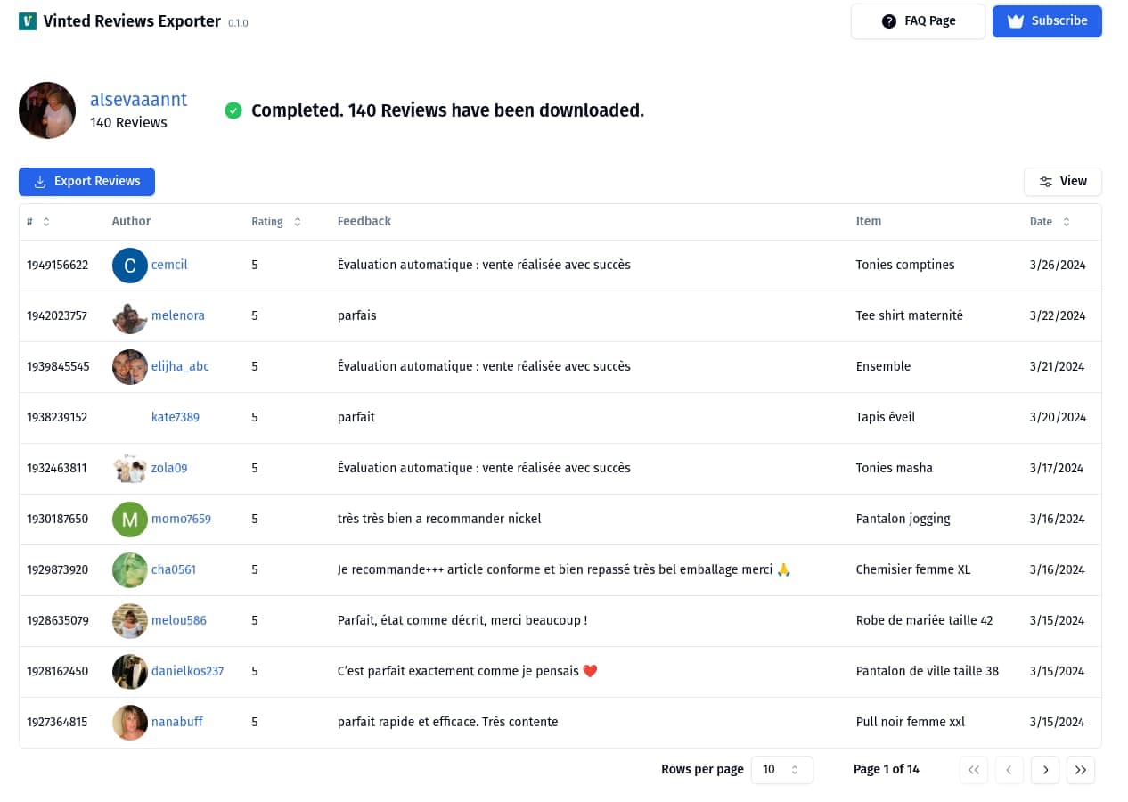Viewport: 1128px width, 802px height.
Task: Click momo7659's green M avatar
Action: tap(130, 520)
